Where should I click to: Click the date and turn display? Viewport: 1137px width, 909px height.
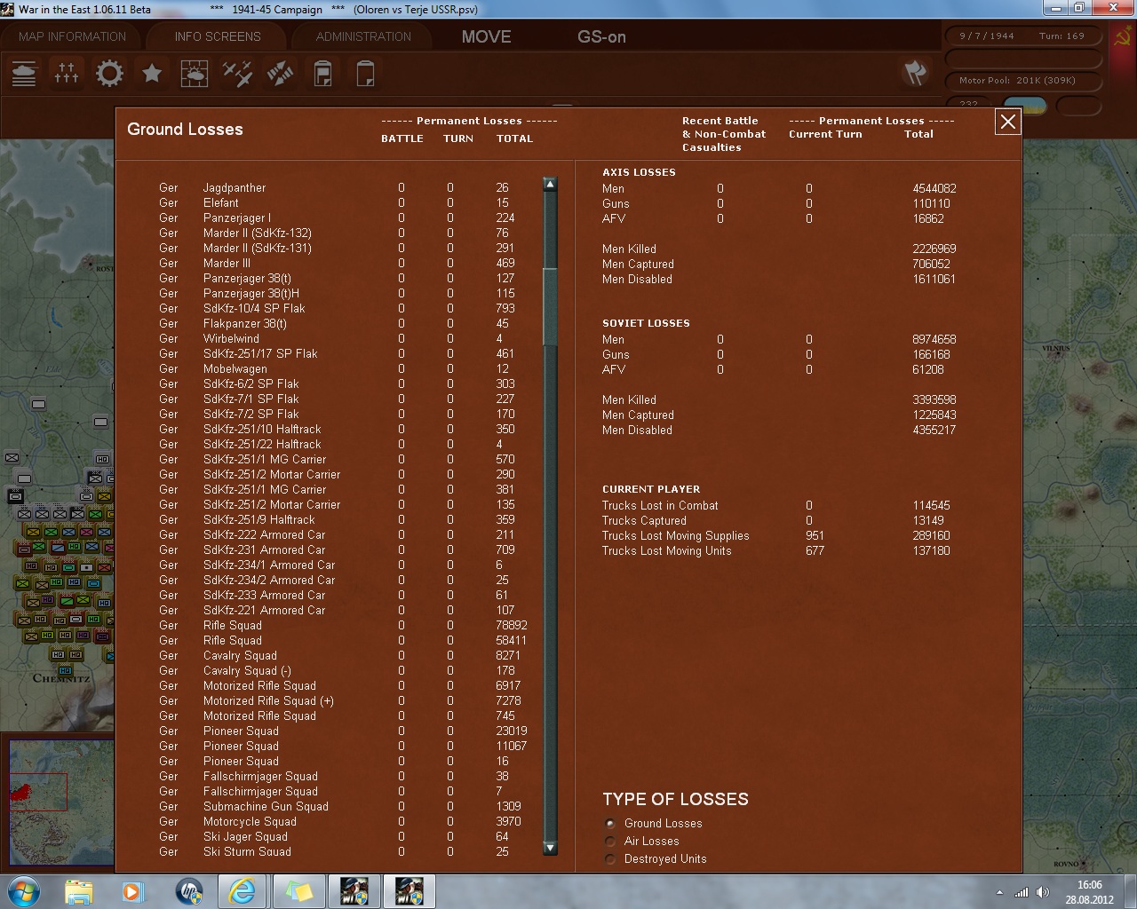(1022, 36)
